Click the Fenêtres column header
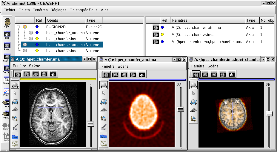The width and height of the screenshot is (277, 152). [180, 20]
